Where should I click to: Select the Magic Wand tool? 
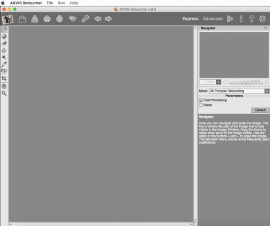(x=4, y=57)
